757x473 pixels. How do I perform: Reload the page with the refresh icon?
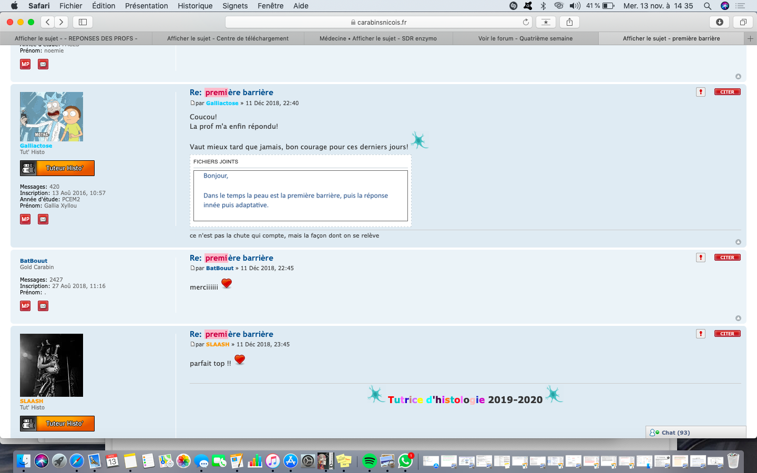point(526,22)
